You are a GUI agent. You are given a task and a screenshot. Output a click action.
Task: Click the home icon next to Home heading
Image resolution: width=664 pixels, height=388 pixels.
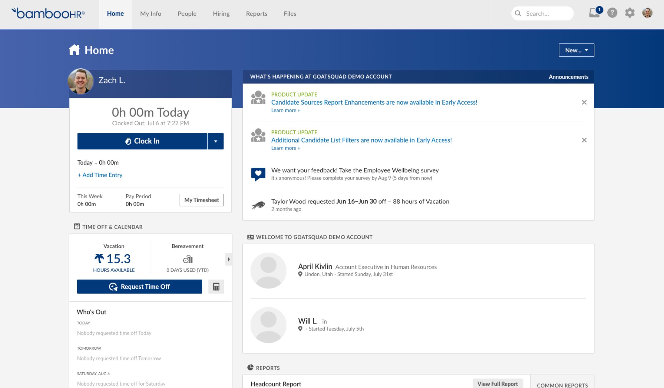[74, 49]
